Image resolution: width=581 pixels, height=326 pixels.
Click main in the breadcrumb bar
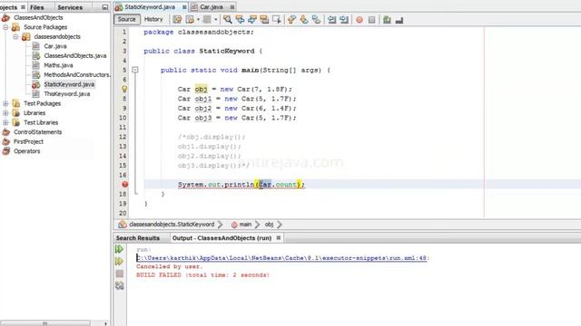coord(245,225)
